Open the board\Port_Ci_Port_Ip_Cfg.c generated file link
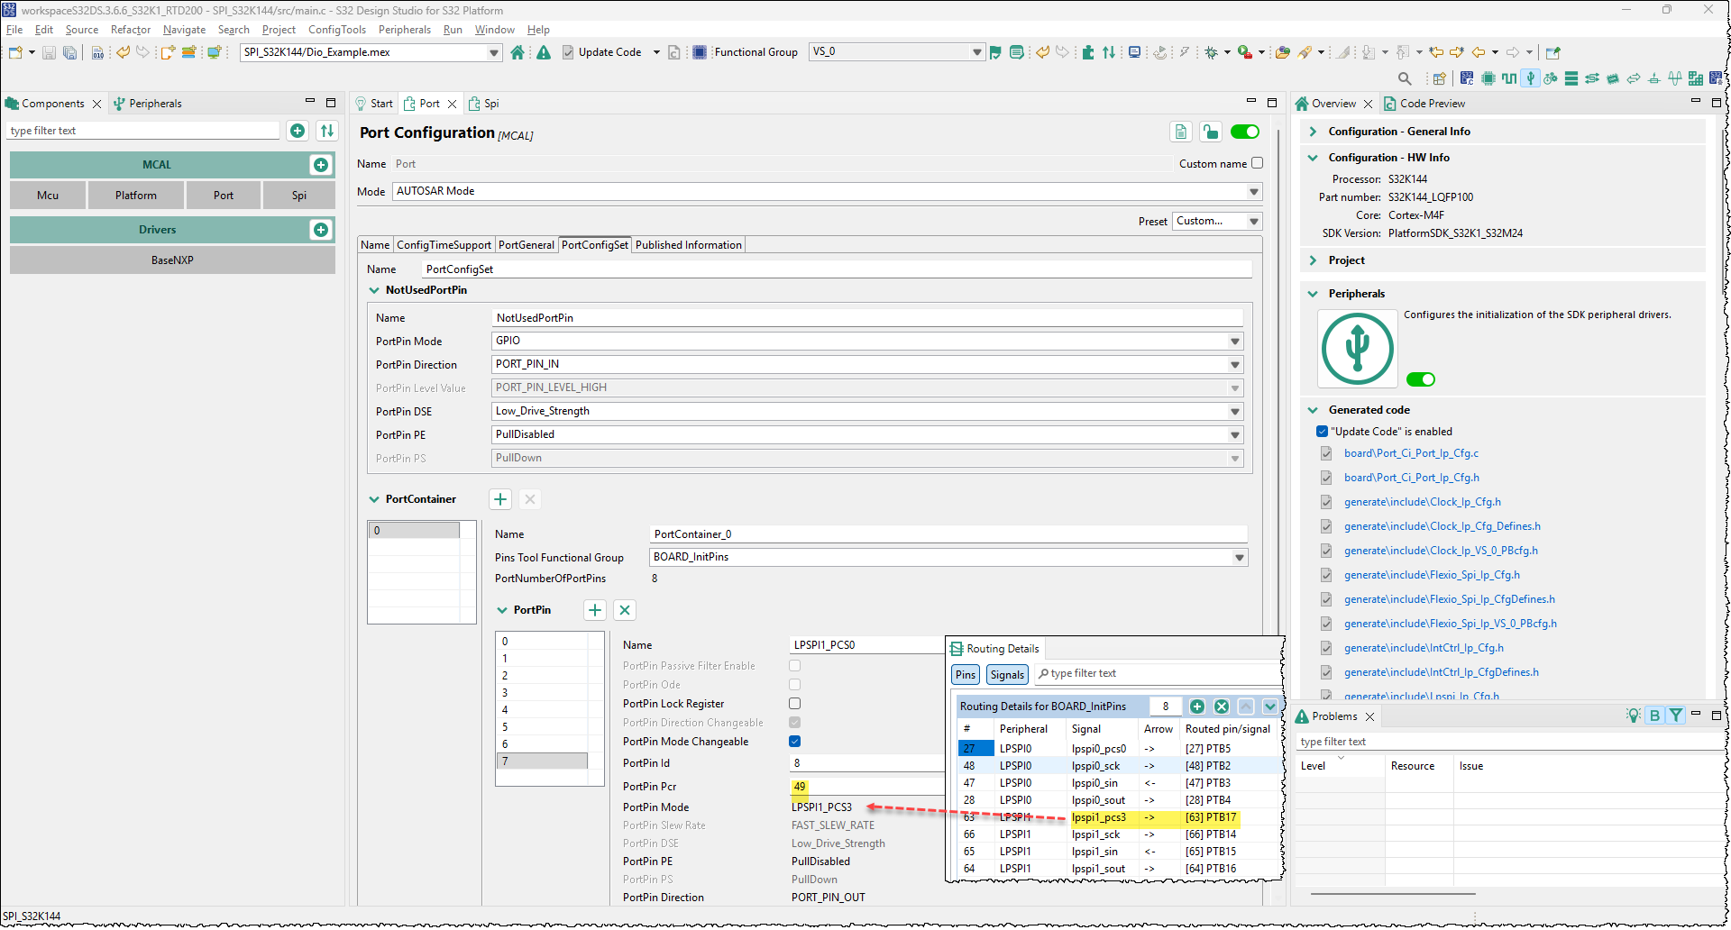1731x930 pixels. pyautogui.click(x=1411, y=453)
